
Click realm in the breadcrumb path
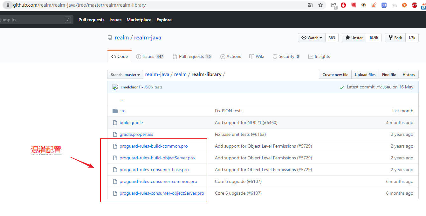(180, 74)
